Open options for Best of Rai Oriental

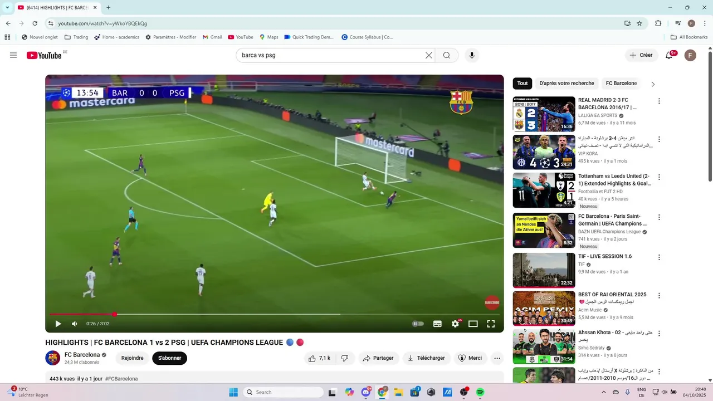click(x=659, y=295)
